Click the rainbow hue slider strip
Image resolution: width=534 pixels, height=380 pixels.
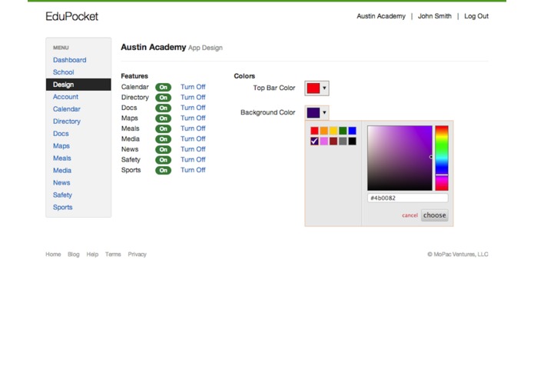442,158
